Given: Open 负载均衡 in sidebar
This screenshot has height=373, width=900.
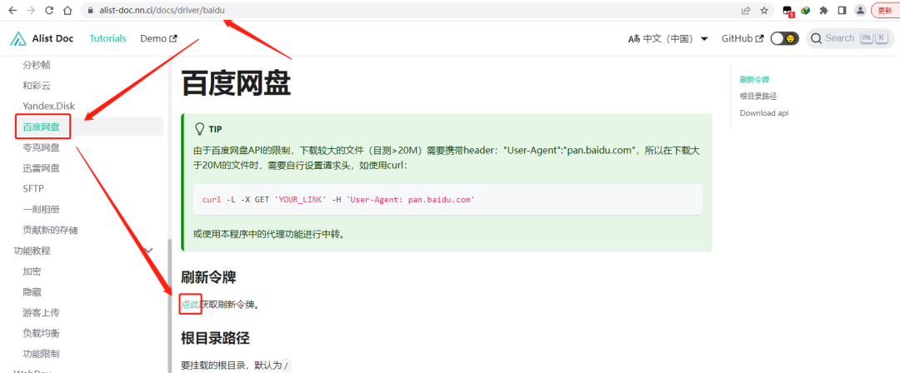Looking at the screenshot, I should 42,333.
